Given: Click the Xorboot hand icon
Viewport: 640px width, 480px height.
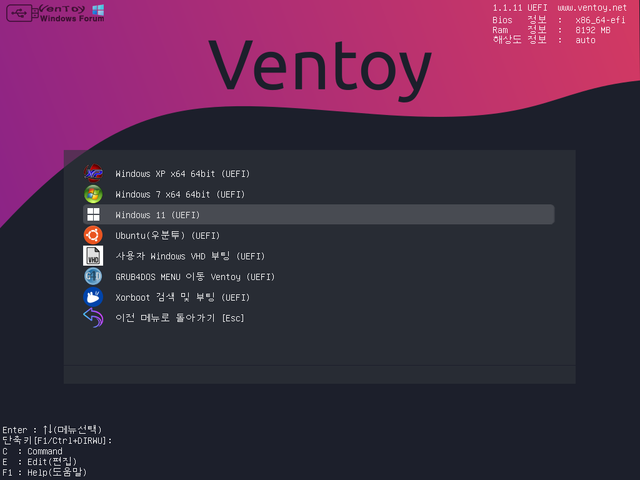Looking at the screenshot, I should point(93,297).
